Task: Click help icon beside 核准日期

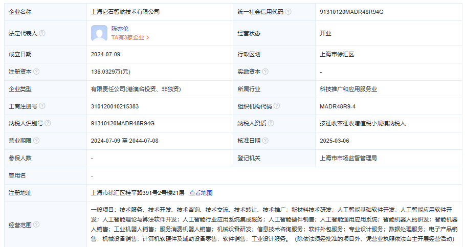Action: pyautogui.click(x=265, y=141)
